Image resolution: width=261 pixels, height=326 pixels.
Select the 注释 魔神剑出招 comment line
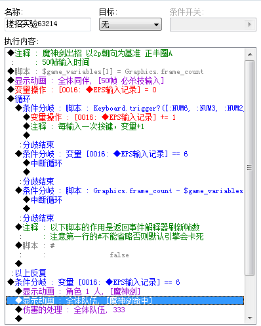coord(125,53)
